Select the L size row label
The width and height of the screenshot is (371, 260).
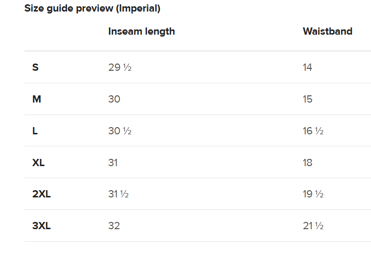click(x=35, y=131)
